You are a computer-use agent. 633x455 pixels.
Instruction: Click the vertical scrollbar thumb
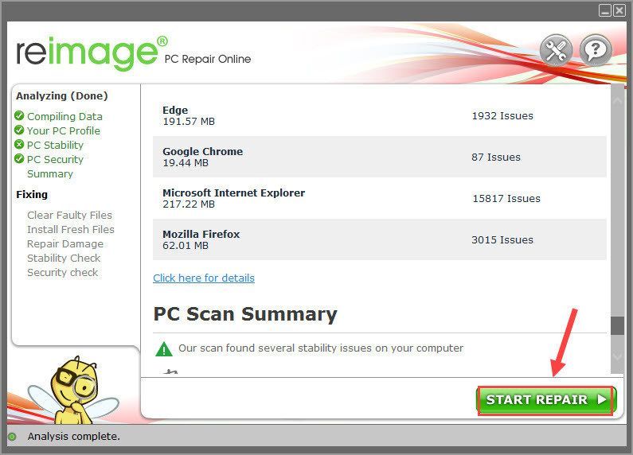pos(617,325)
